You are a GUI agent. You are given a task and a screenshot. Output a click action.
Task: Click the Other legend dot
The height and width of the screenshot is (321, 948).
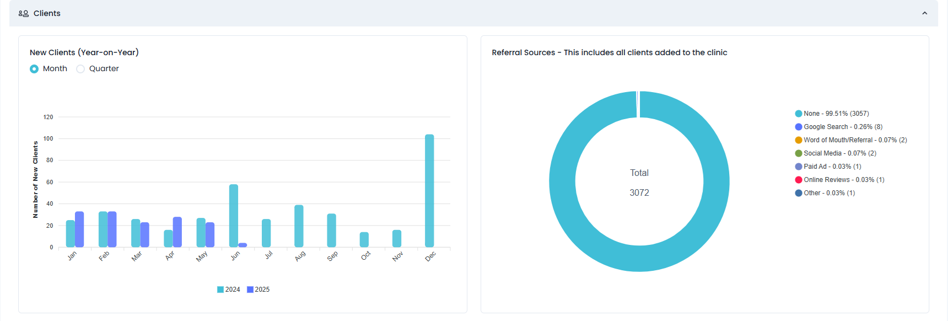pos(798,193)
